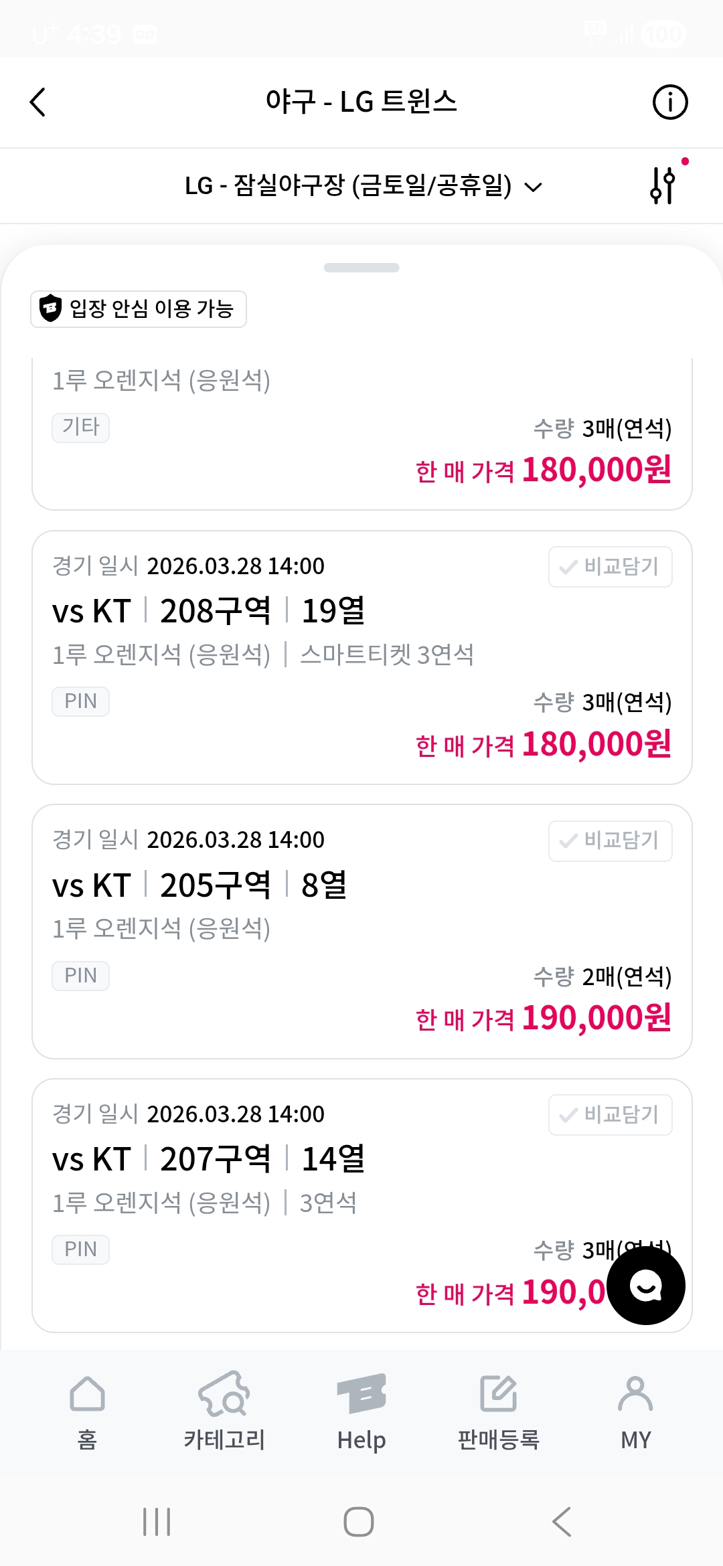Open the chat support bubble
Viewport: 723px width, 1566px height.
tap(646, 1286)
